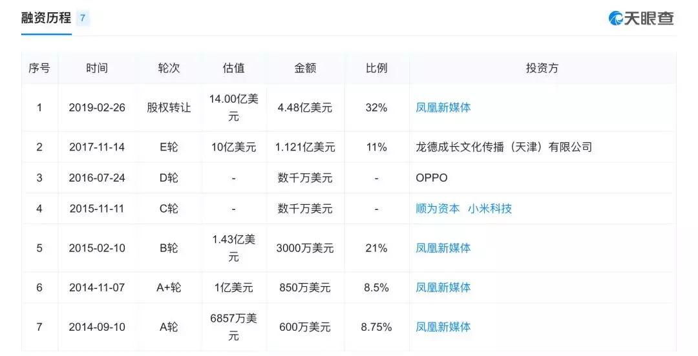Open 凤凰新媒体 link in B轮 row
Viewport: 698px width, 356px height.
tap(443, 248)
